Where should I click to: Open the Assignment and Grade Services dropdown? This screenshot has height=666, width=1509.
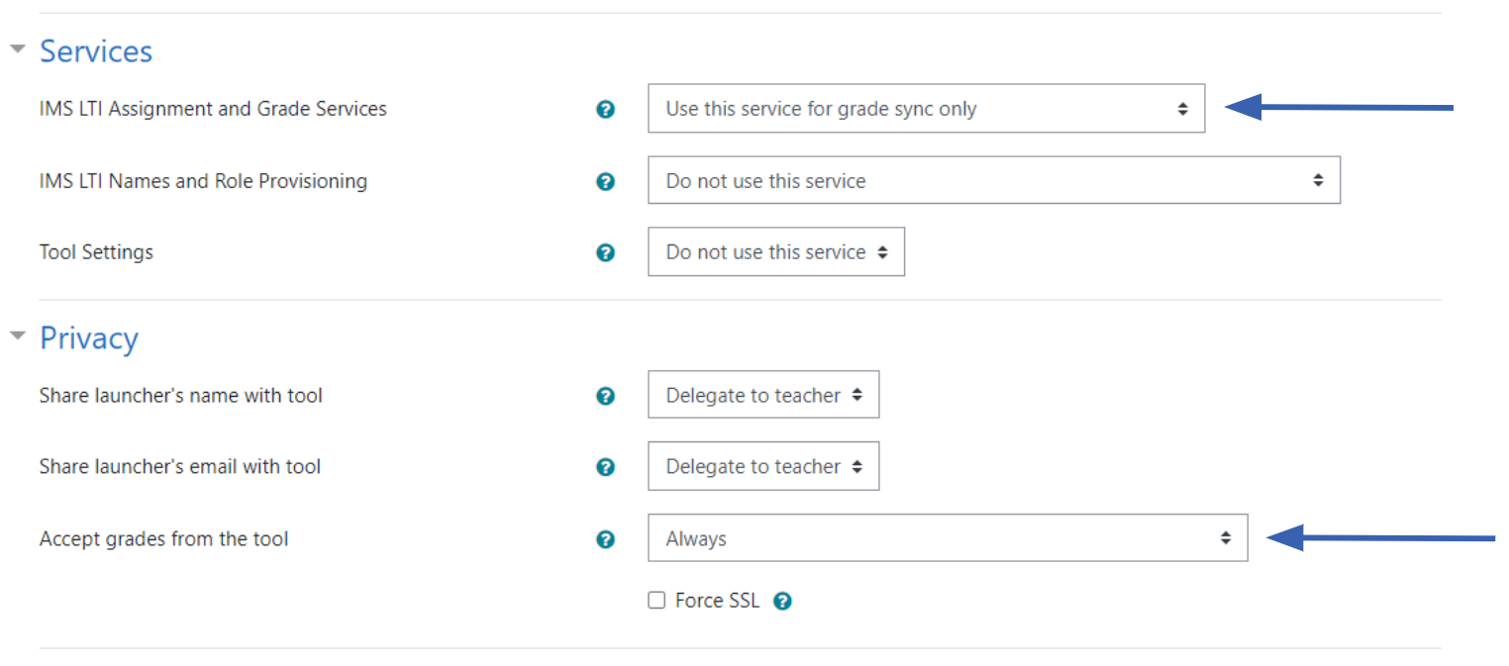[x=926, y=109]
